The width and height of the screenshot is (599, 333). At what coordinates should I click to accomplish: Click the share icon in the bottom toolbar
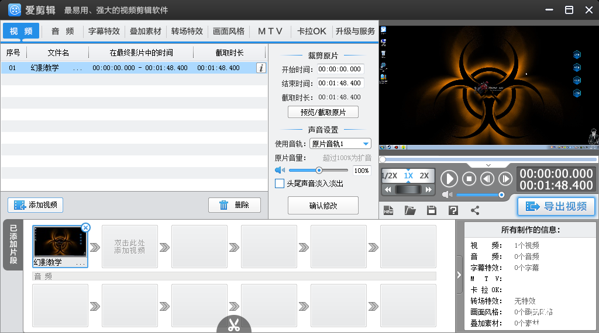tap(475, 210)
